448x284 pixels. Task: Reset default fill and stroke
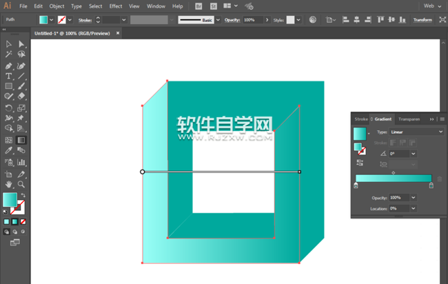[5, 212]
